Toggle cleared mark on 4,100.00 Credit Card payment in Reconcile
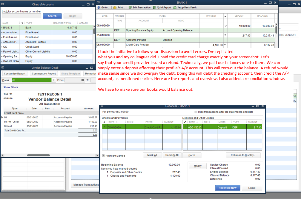This screenshot has width=301, height=199. 105,126
